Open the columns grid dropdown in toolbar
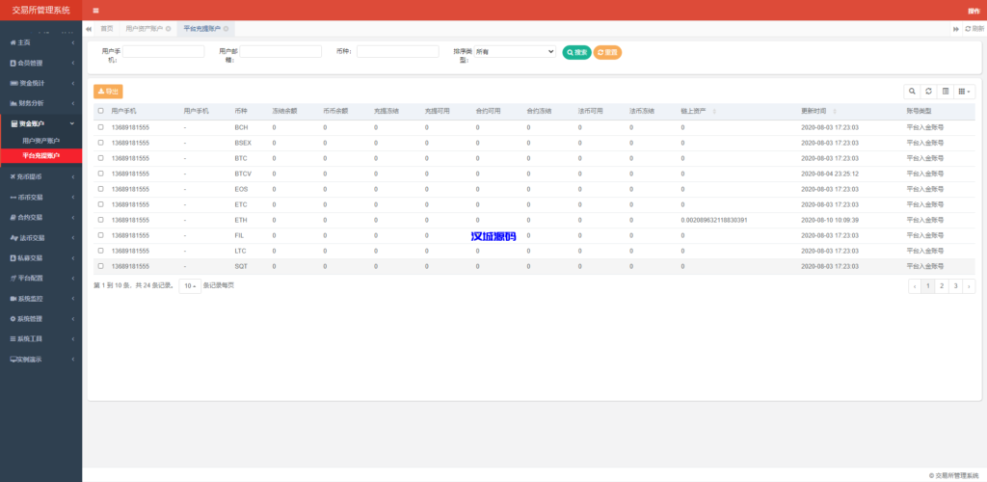987x482 pixels. [965, 92]
